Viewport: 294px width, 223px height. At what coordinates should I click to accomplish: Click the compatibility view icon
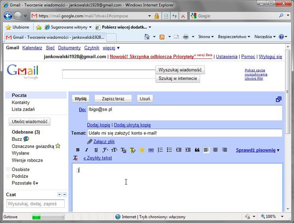(x=166, y=16)
